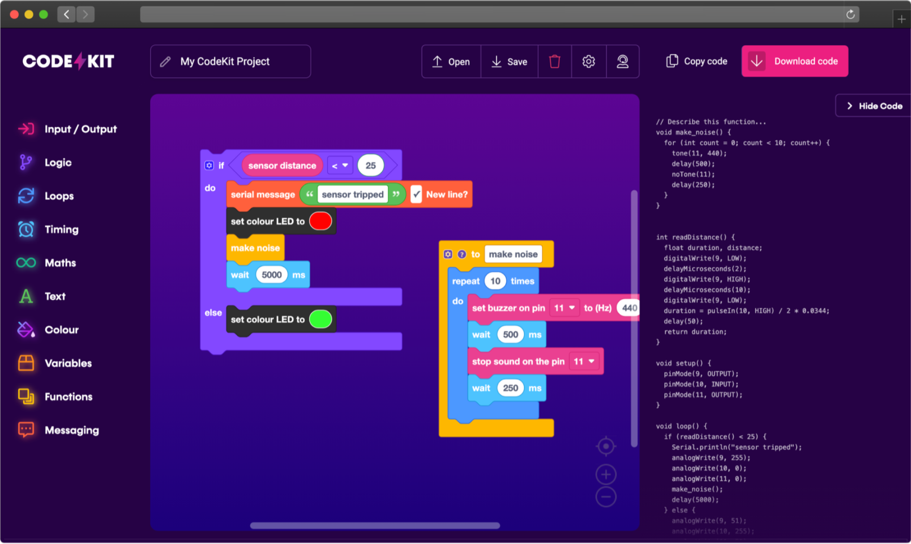The height and width of the screenshot is (544, 911).
Task: Open the workspace settings gear in the toolbar
Action: [588, 61]
